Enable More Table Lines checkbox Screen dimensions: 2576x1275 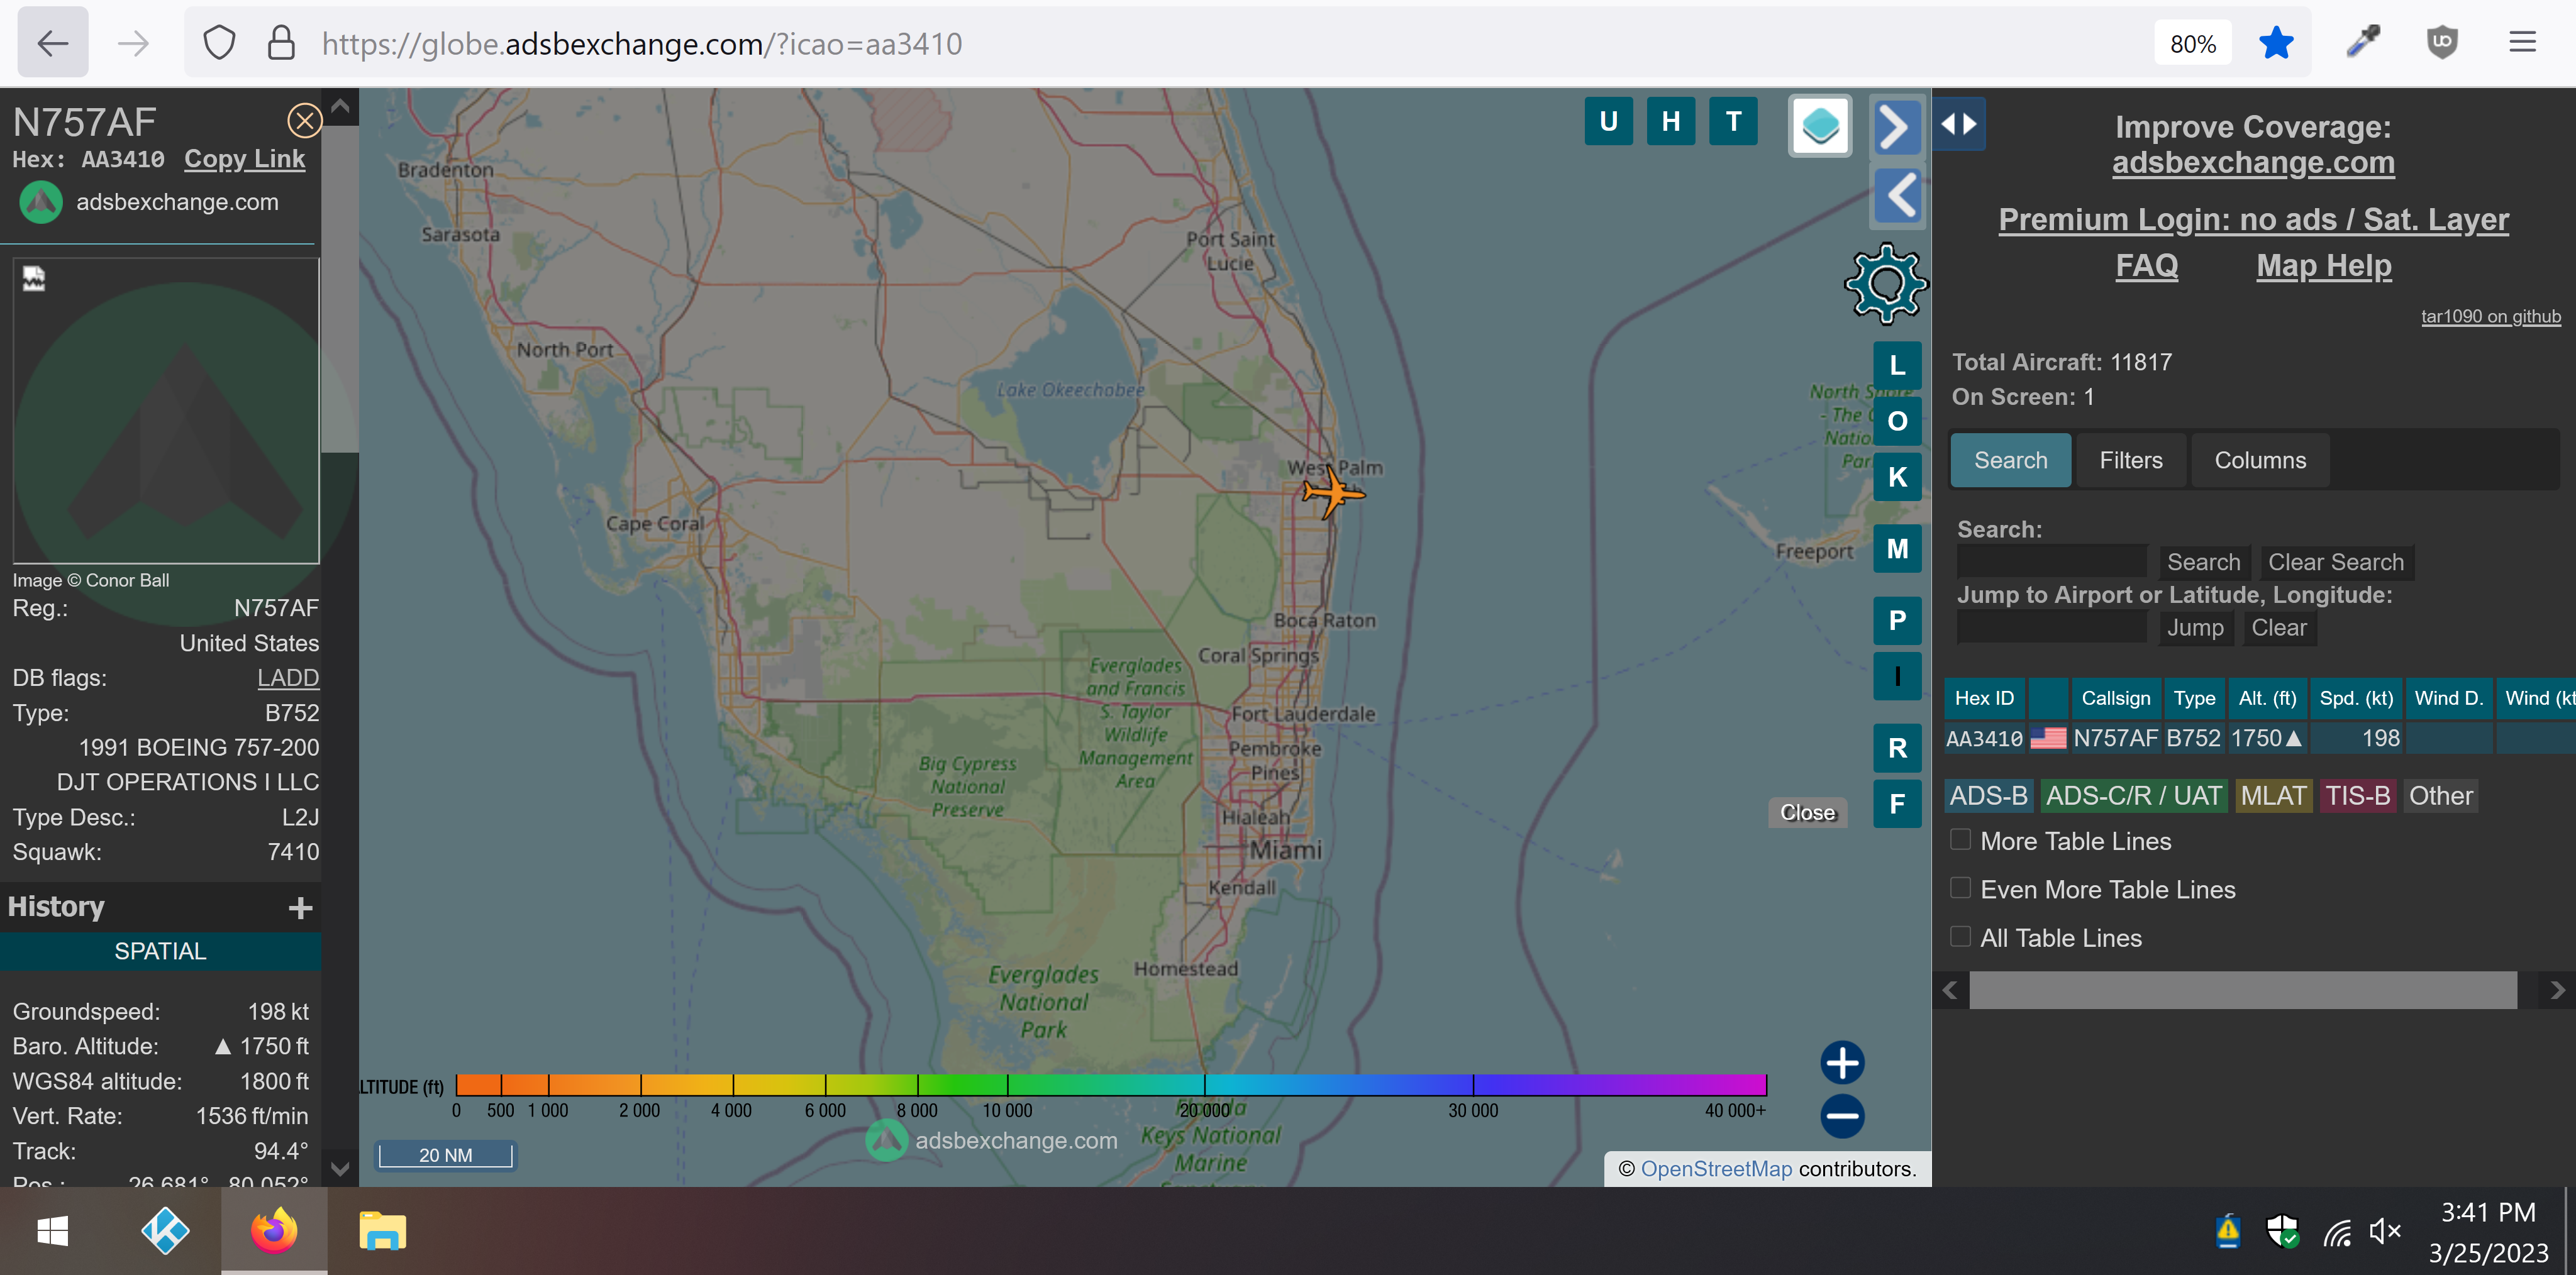(x=1960, y=840)
